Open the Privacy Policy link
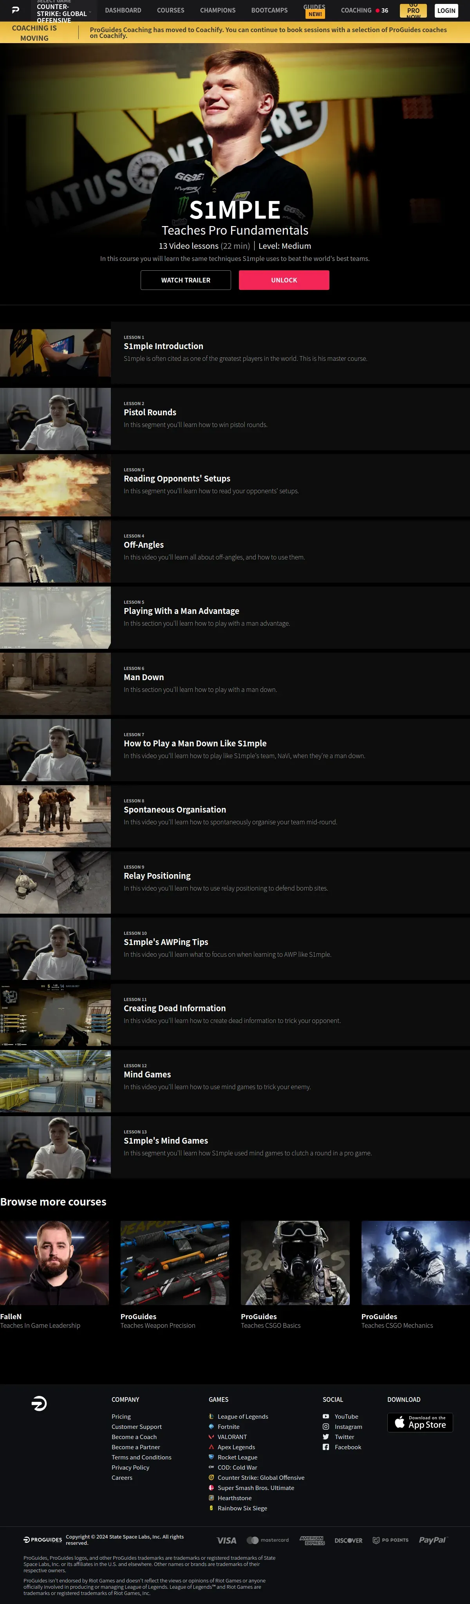The height and width of the screenshot is (1604, 470). tap(130, 1468)
